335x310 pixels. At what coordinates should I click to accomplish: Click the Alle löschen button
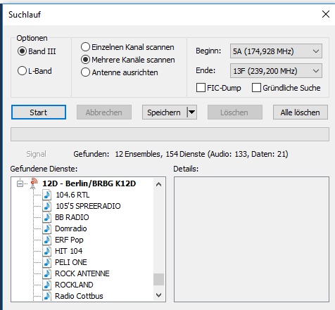click(x=301, y=112)
